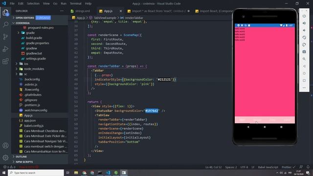Screen dimensions: 313x176
Task: Open the notifications bell in status bar
Action: point(308,167)
